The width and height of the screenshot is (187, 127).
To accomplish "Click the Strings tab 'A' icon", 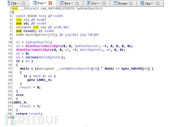I will pyautogui.click(x=88, y=3).
